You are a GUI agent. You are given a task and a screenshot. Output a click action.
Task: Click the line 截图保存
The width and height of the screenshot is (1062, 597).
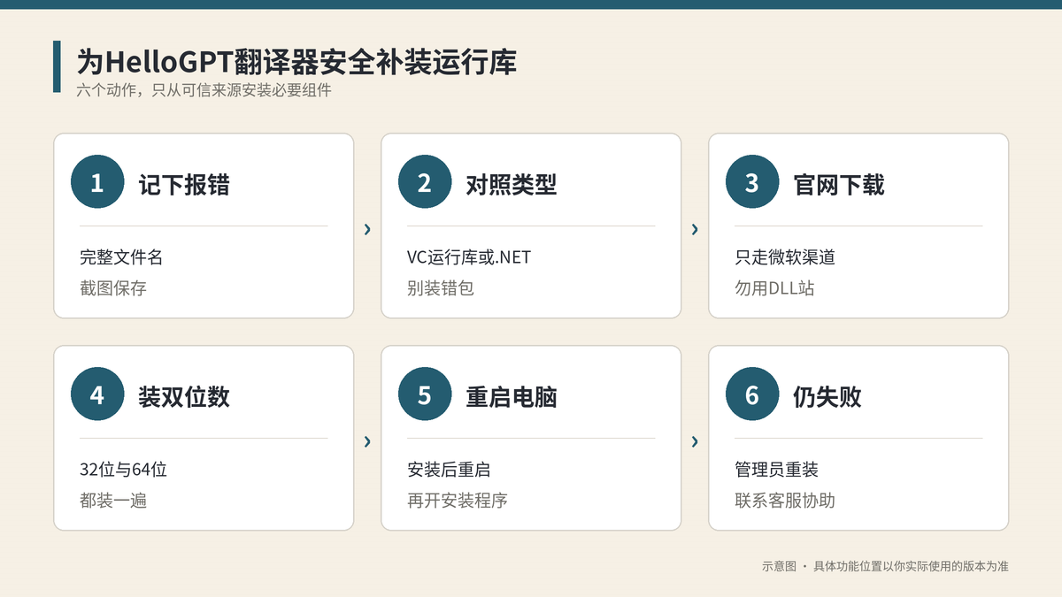pos(113,288)
